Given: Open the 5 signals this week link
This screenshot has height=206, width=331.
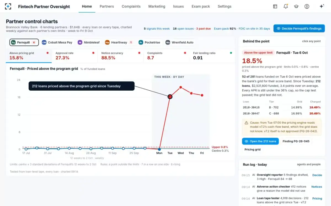Looking at the screenshot, I should point(157,29).
